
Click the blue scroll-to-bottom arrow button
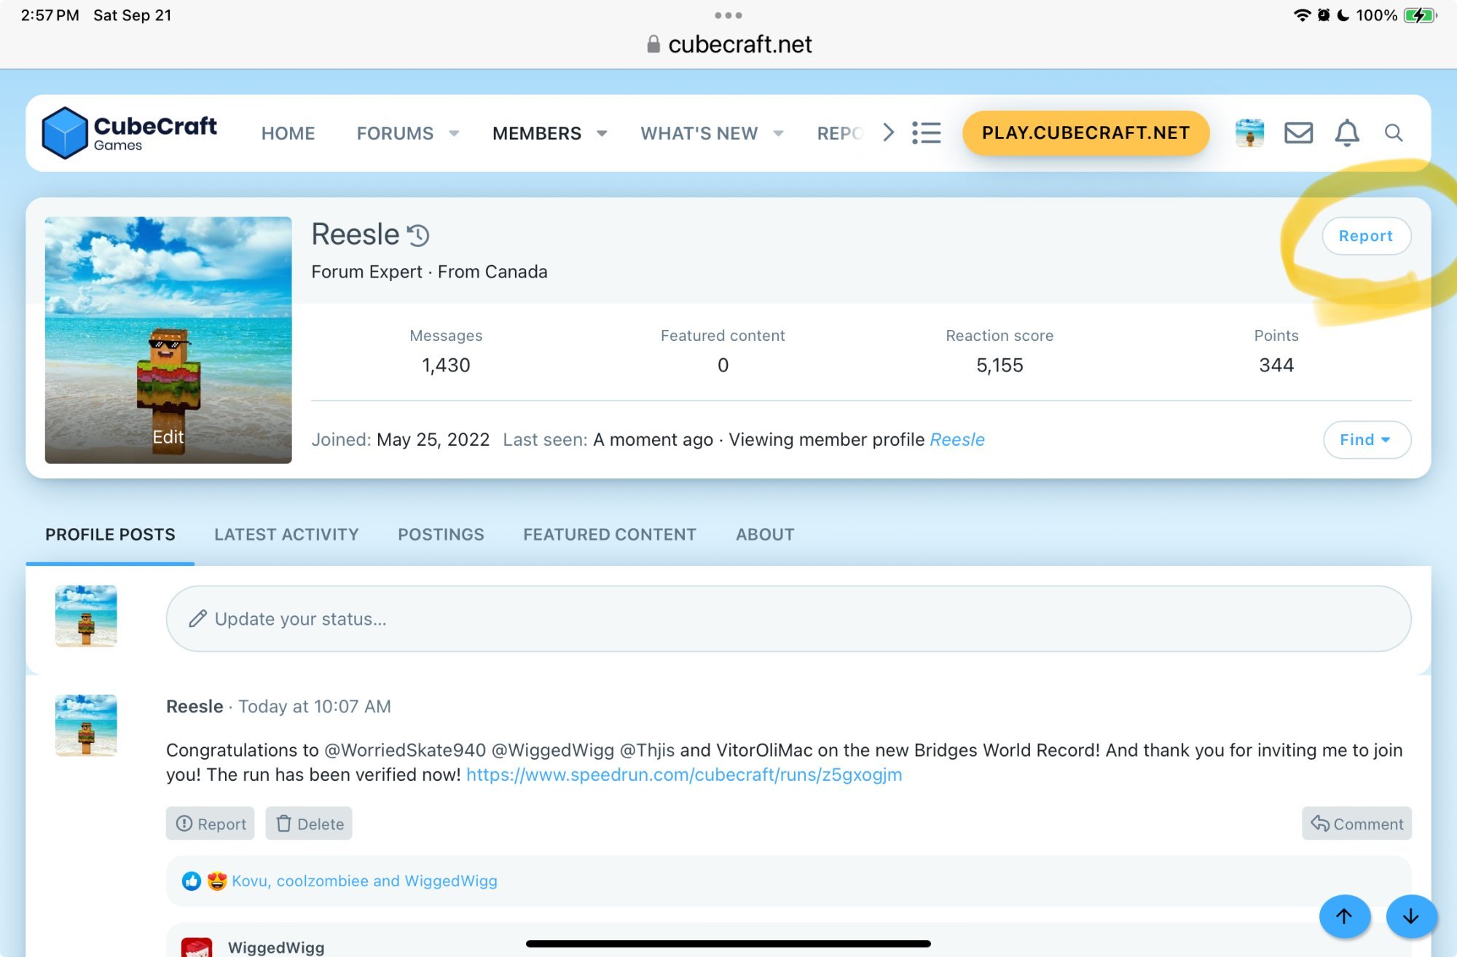pyautogui.click(x=1411, y=916)
